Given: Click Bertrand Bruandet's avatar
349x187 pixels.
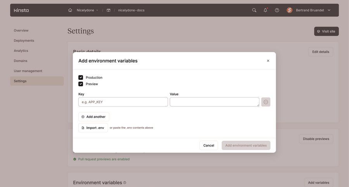Looking at the screenshot, I should pos(289,10).
